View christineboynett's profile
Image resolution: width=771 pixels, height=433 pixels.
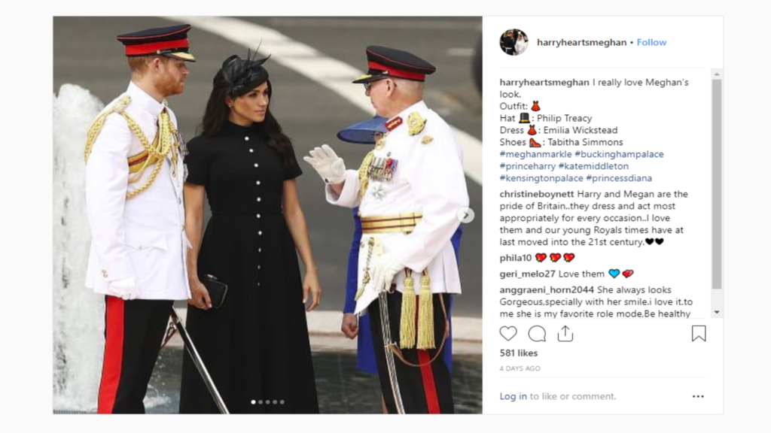pos(536,194)
